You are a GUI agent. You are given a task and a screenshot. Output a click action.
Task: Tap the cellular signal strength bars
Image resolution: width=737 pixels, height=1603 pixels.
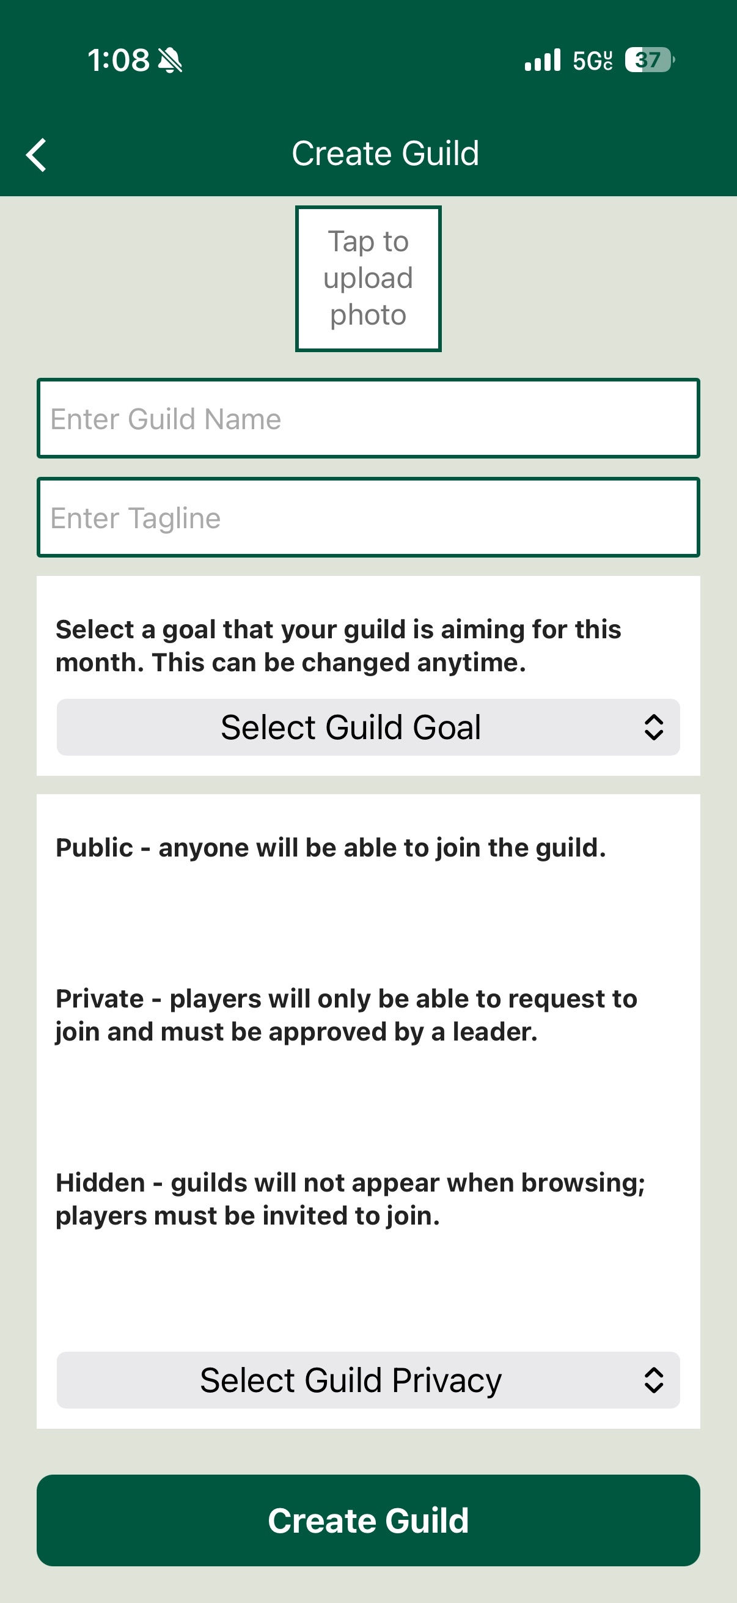[x=542, y=61]
